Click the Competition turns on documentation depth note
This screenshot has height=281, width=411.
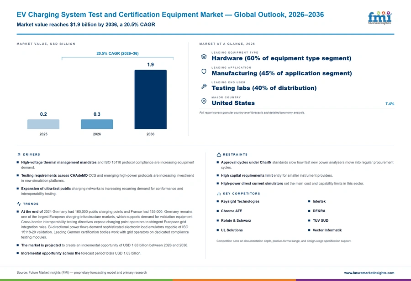pos(284,241)
